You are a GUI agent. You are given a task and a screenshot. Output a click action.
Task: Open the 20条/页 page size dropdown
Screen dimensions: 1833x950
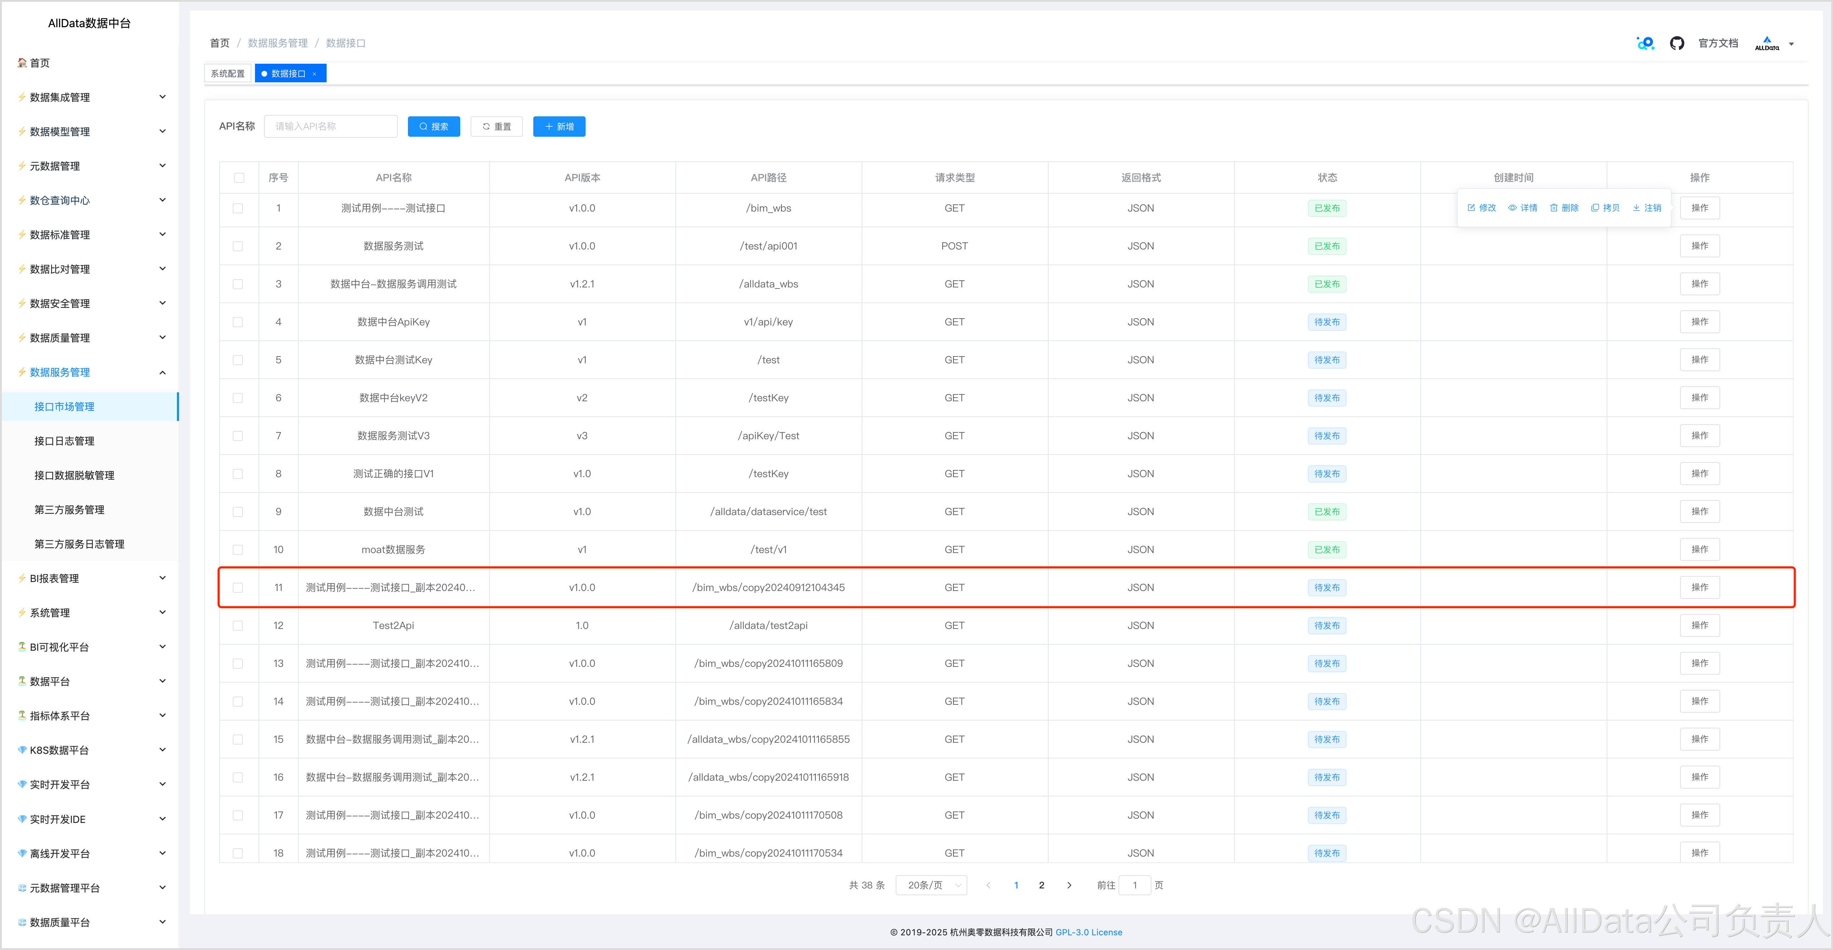coord(932,885)
